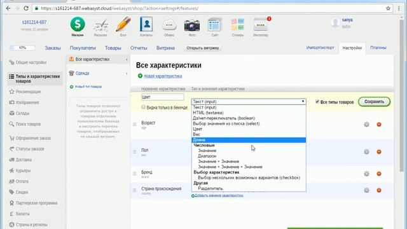Click Добавить значение характеристики link
The height and width of the screenshot is (229, 407).
(x=219, y=195)
